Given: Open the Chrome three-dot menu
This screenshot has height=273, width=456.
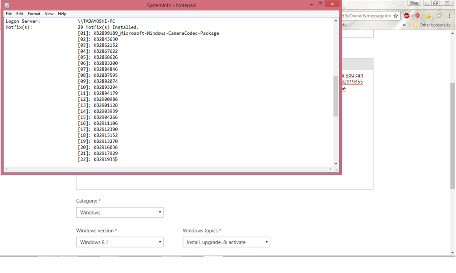Looking at the screenshot, I should [x=450, y=16].
